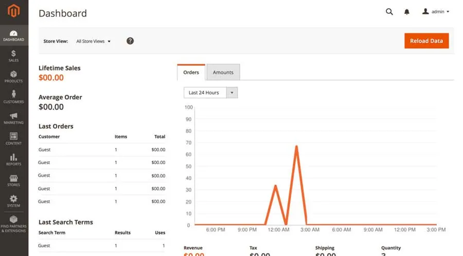
Task: Click the Lifetime Sales $00.00 value
Action: [x=51, y=77]
